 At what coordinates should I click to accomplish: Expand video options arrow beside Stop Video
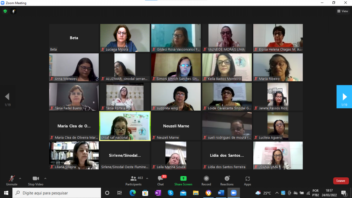[45, 178]
